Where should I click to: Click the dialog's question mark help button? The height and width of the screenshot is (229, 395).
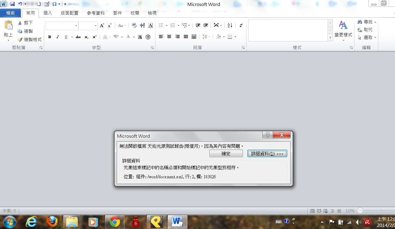268,135
